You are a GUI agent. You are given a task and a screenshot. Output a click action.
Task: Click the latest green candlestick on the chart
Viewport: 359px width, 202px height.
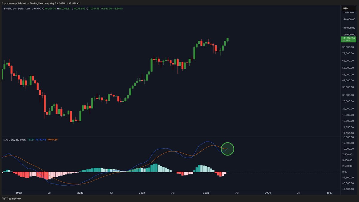coord(228,40)
